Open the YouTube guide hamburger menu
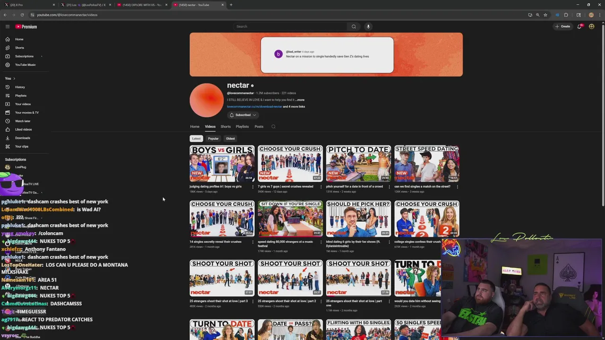Image resolution: width=605 pixels, height=340 pixels. 8,26
